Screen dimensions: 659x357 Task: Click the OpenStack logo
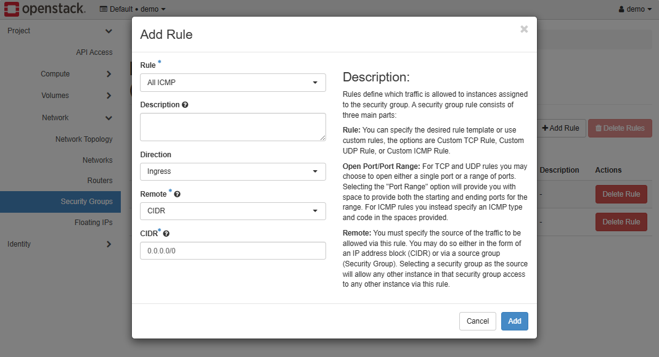click(x=44, y=9)
